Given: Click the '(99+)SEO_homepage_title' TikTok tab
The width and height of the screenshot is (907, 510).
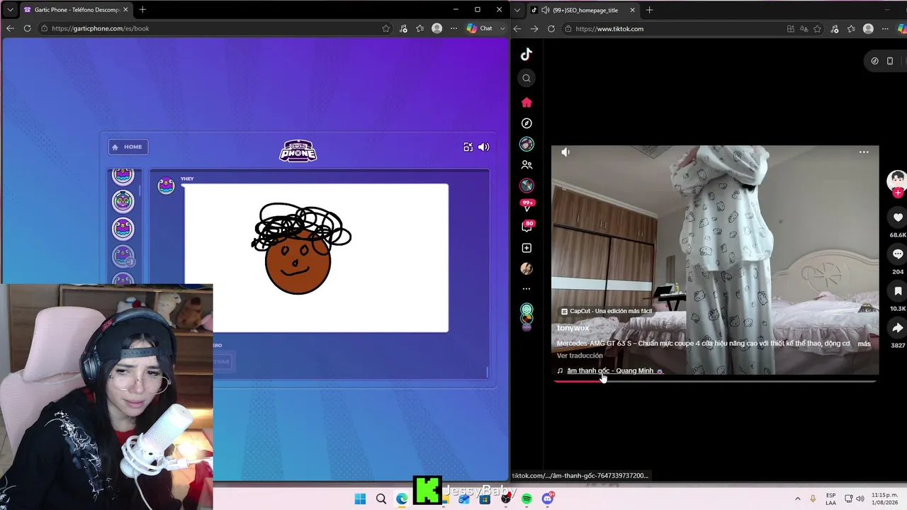Looking at the screenshot, I should pos(583,10).
